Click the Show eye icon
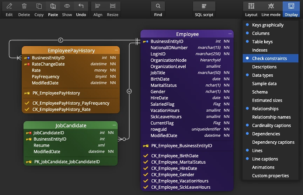 (x=67, y=6)
